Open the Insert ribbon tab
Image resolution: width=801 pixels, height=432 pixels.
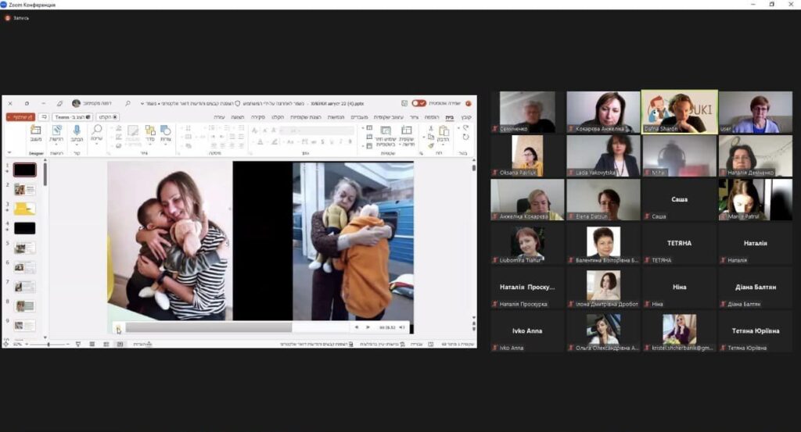pos(431,117)
